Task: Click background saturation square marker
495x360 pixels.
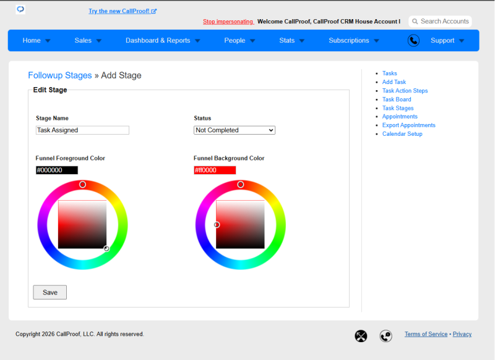Action: click(x=217, y=225)
